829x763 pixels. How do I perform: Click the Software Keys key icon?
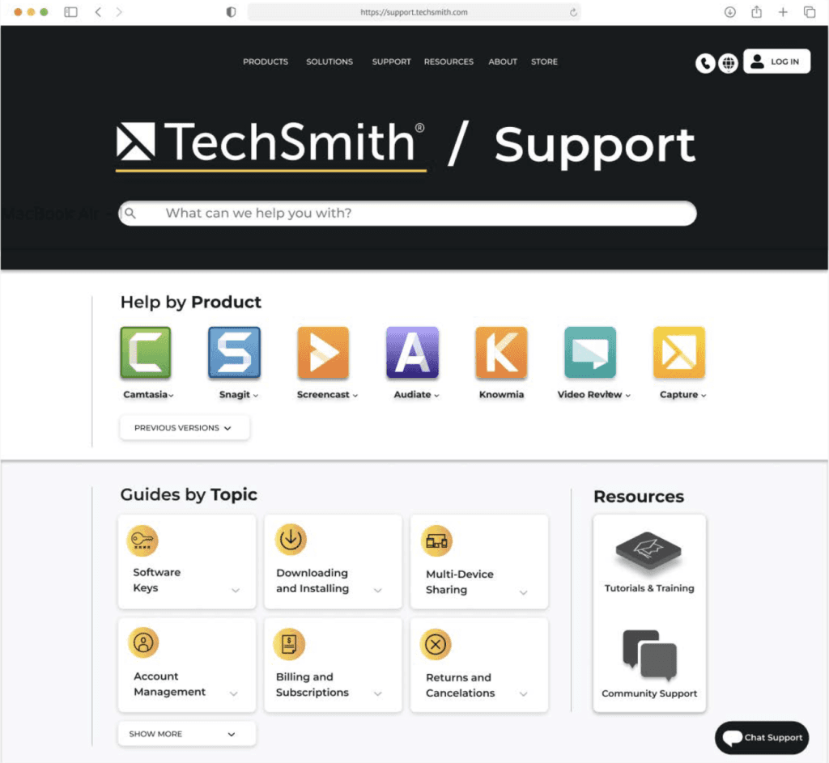[x=142, y=540]
